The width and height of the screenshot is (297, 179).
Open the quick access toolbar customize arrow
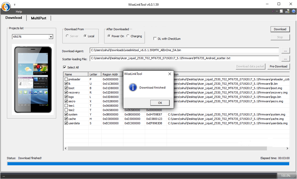[15, 5]
